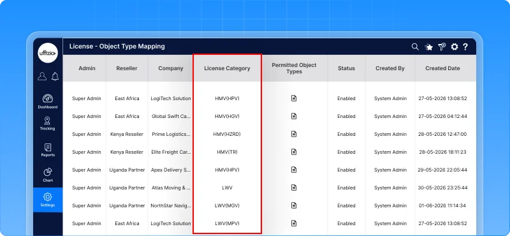
Task: Open the user profile icon
Action: [x=42, y=76]
